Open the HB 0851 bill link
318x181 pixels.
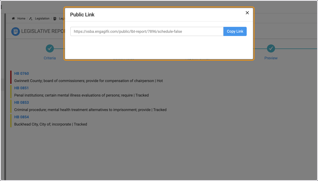pos(21,88)
